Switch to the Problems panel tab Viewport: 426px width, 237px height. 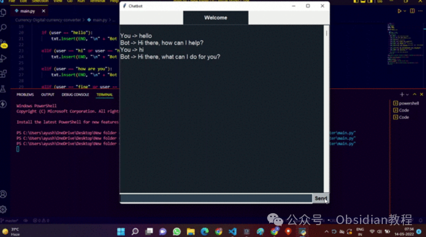tap(25, 95)
